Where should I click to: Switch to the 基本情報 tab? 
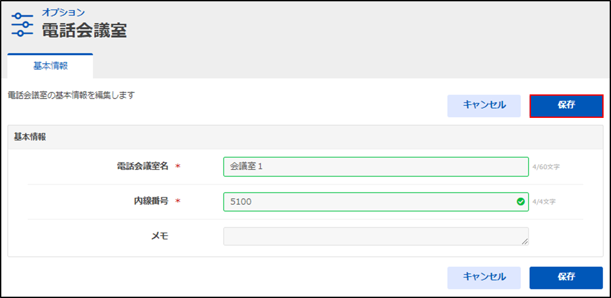[x=50, y=66]
